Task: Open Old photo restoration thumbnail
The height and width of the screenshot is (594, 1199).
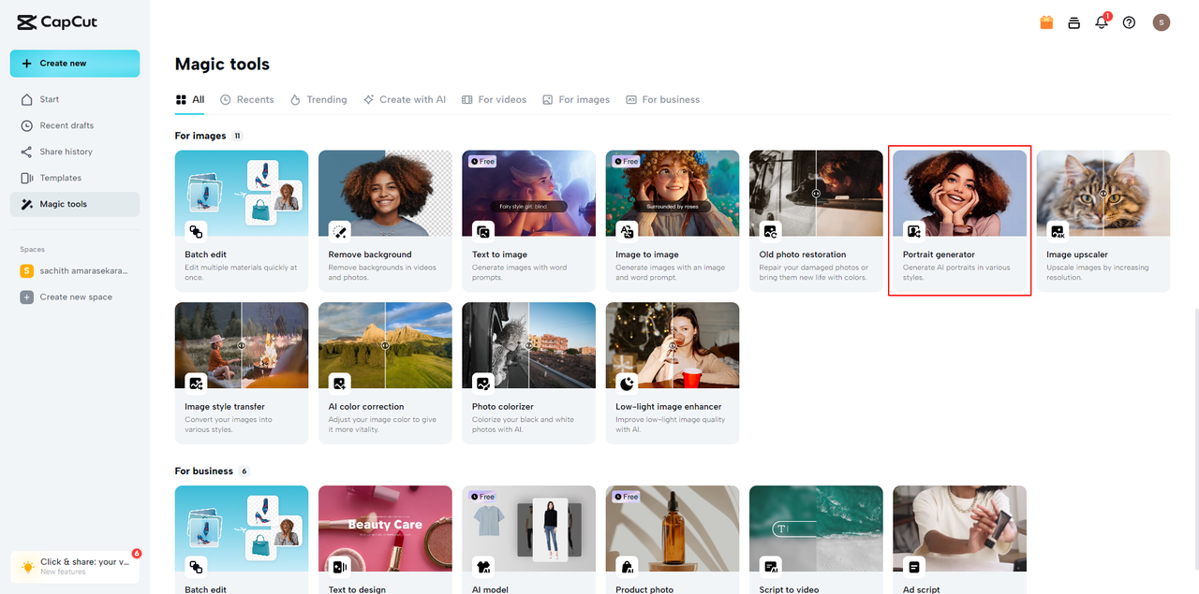Action: tap(816, 193)
